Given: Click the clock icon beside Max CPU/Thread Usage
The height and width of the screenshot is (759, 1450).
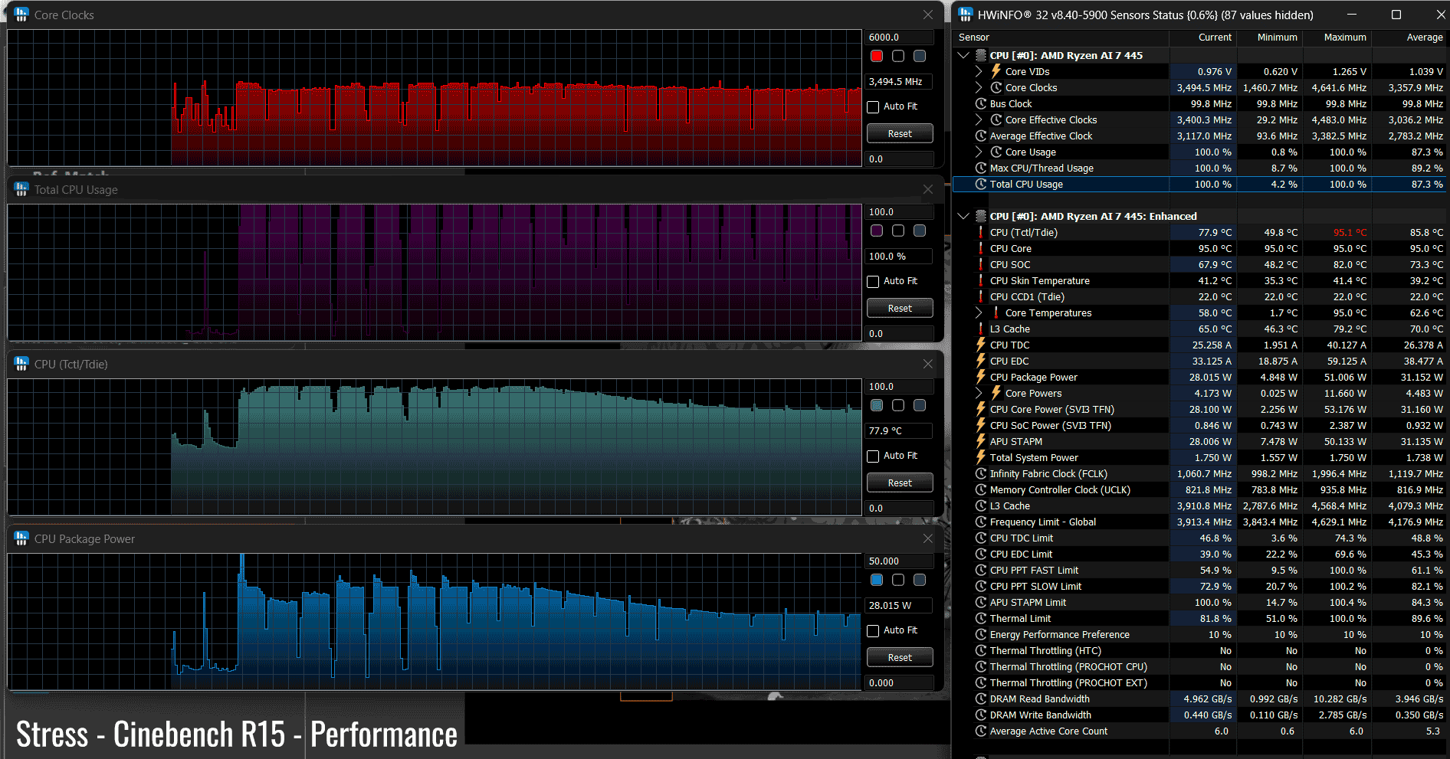Looking at the screenshot, I should click(x=981, y=168).
